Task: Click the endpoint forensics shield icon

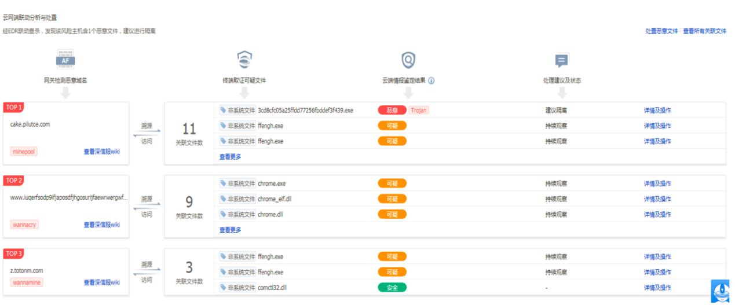Action: coord(244,60)
